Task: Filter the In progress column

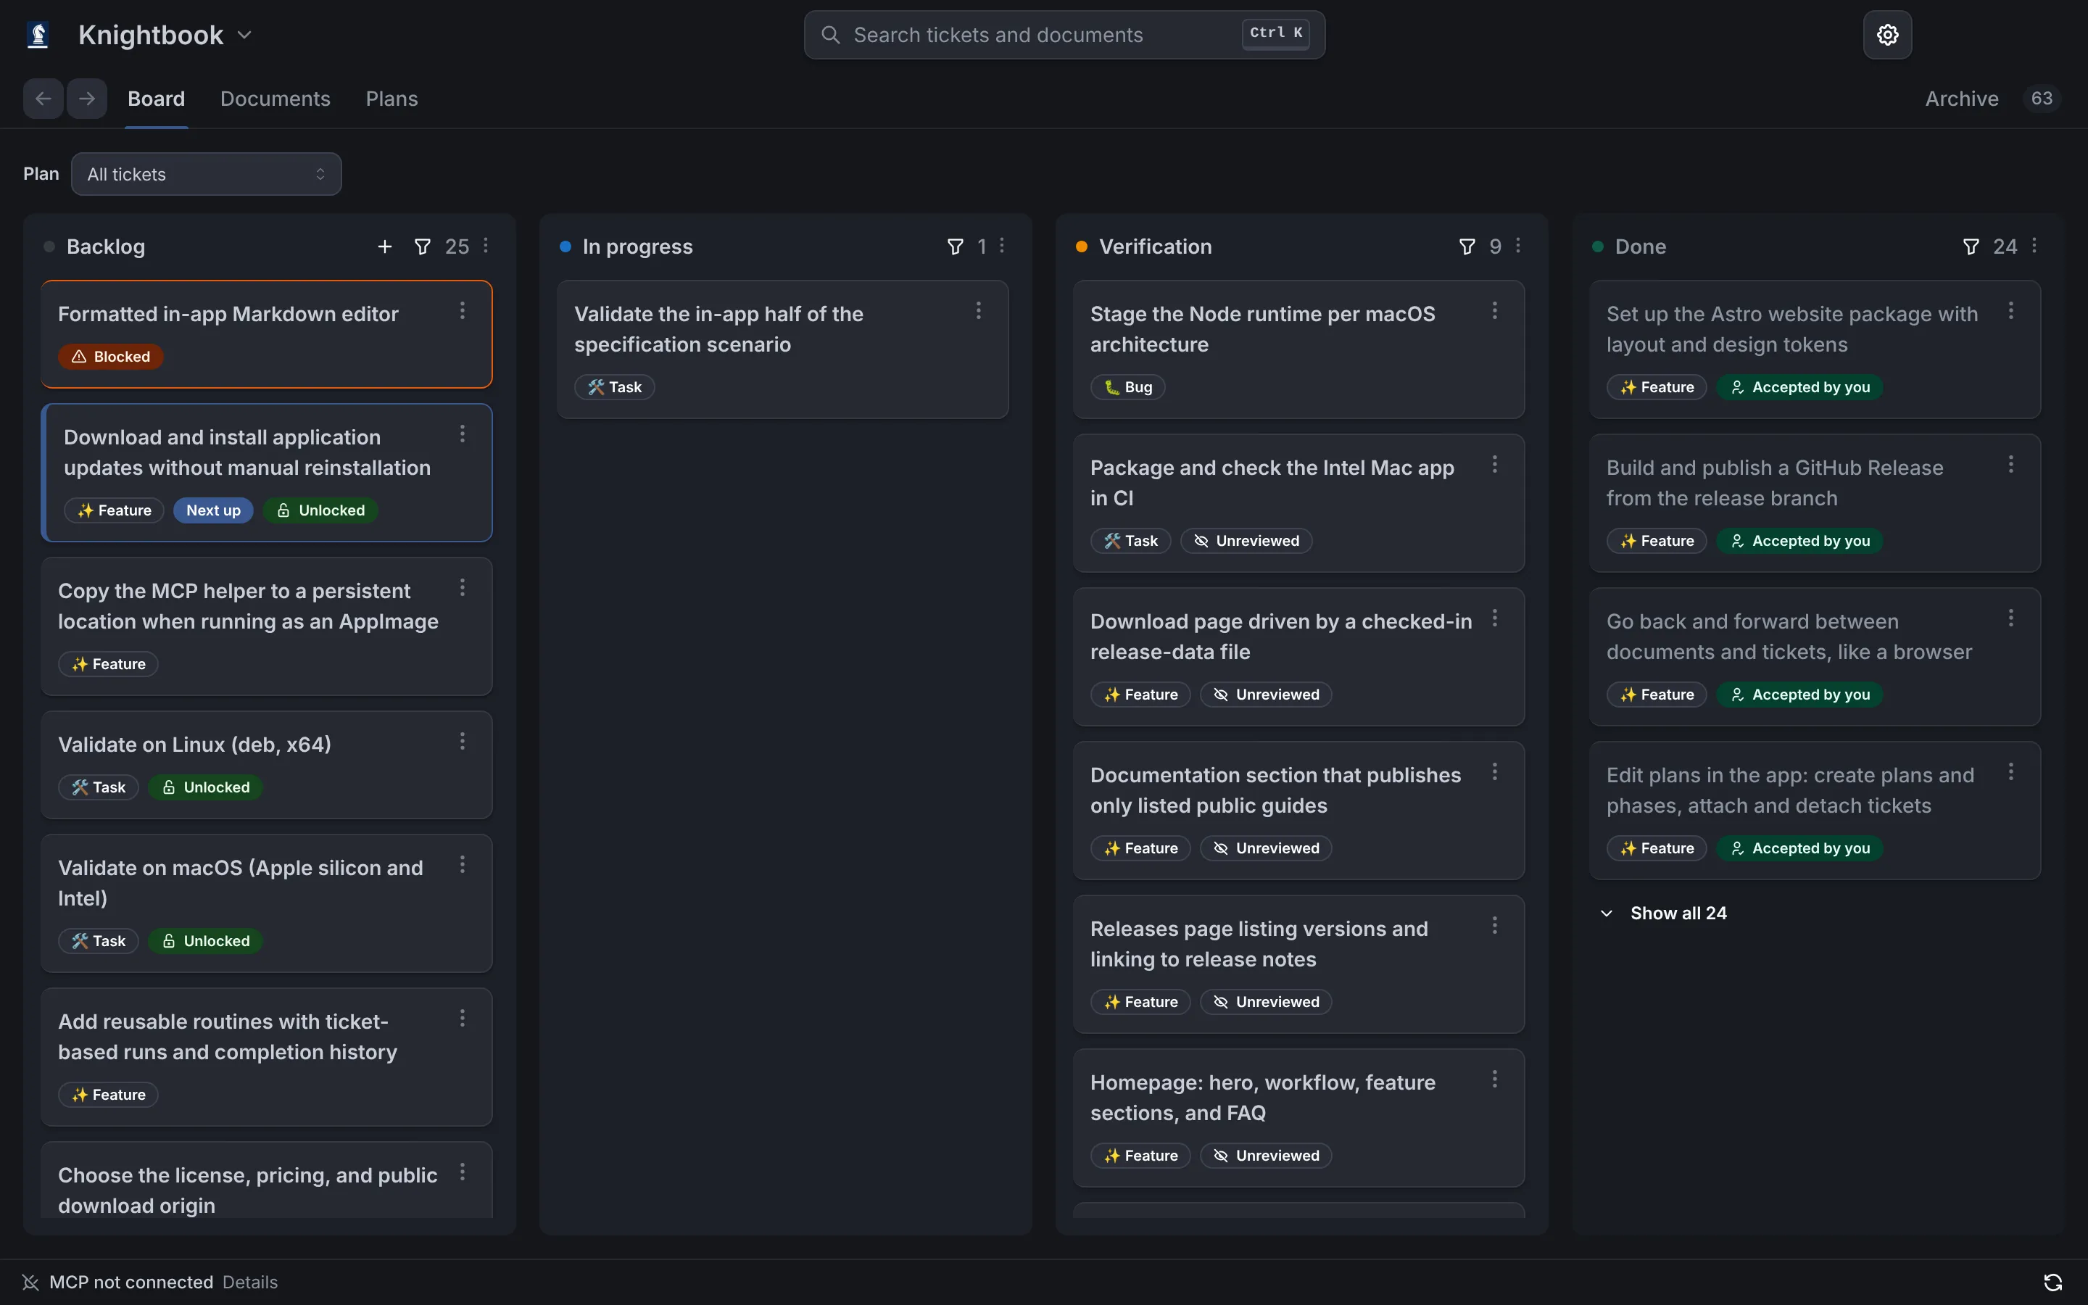Action: 955,246
